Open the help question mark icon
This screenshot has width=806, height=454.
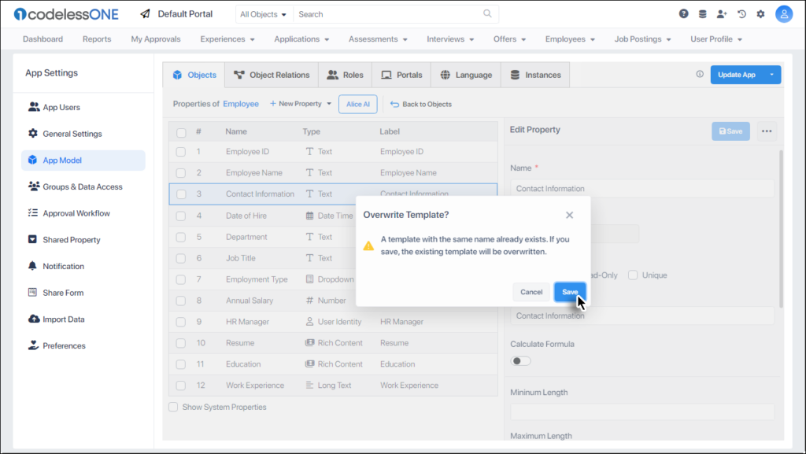[x=683, y=14]
